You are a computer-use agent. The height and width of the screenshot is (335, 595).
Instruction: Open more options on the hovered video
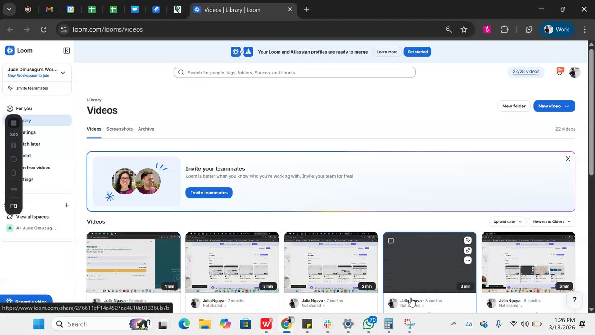pos(468,261)
